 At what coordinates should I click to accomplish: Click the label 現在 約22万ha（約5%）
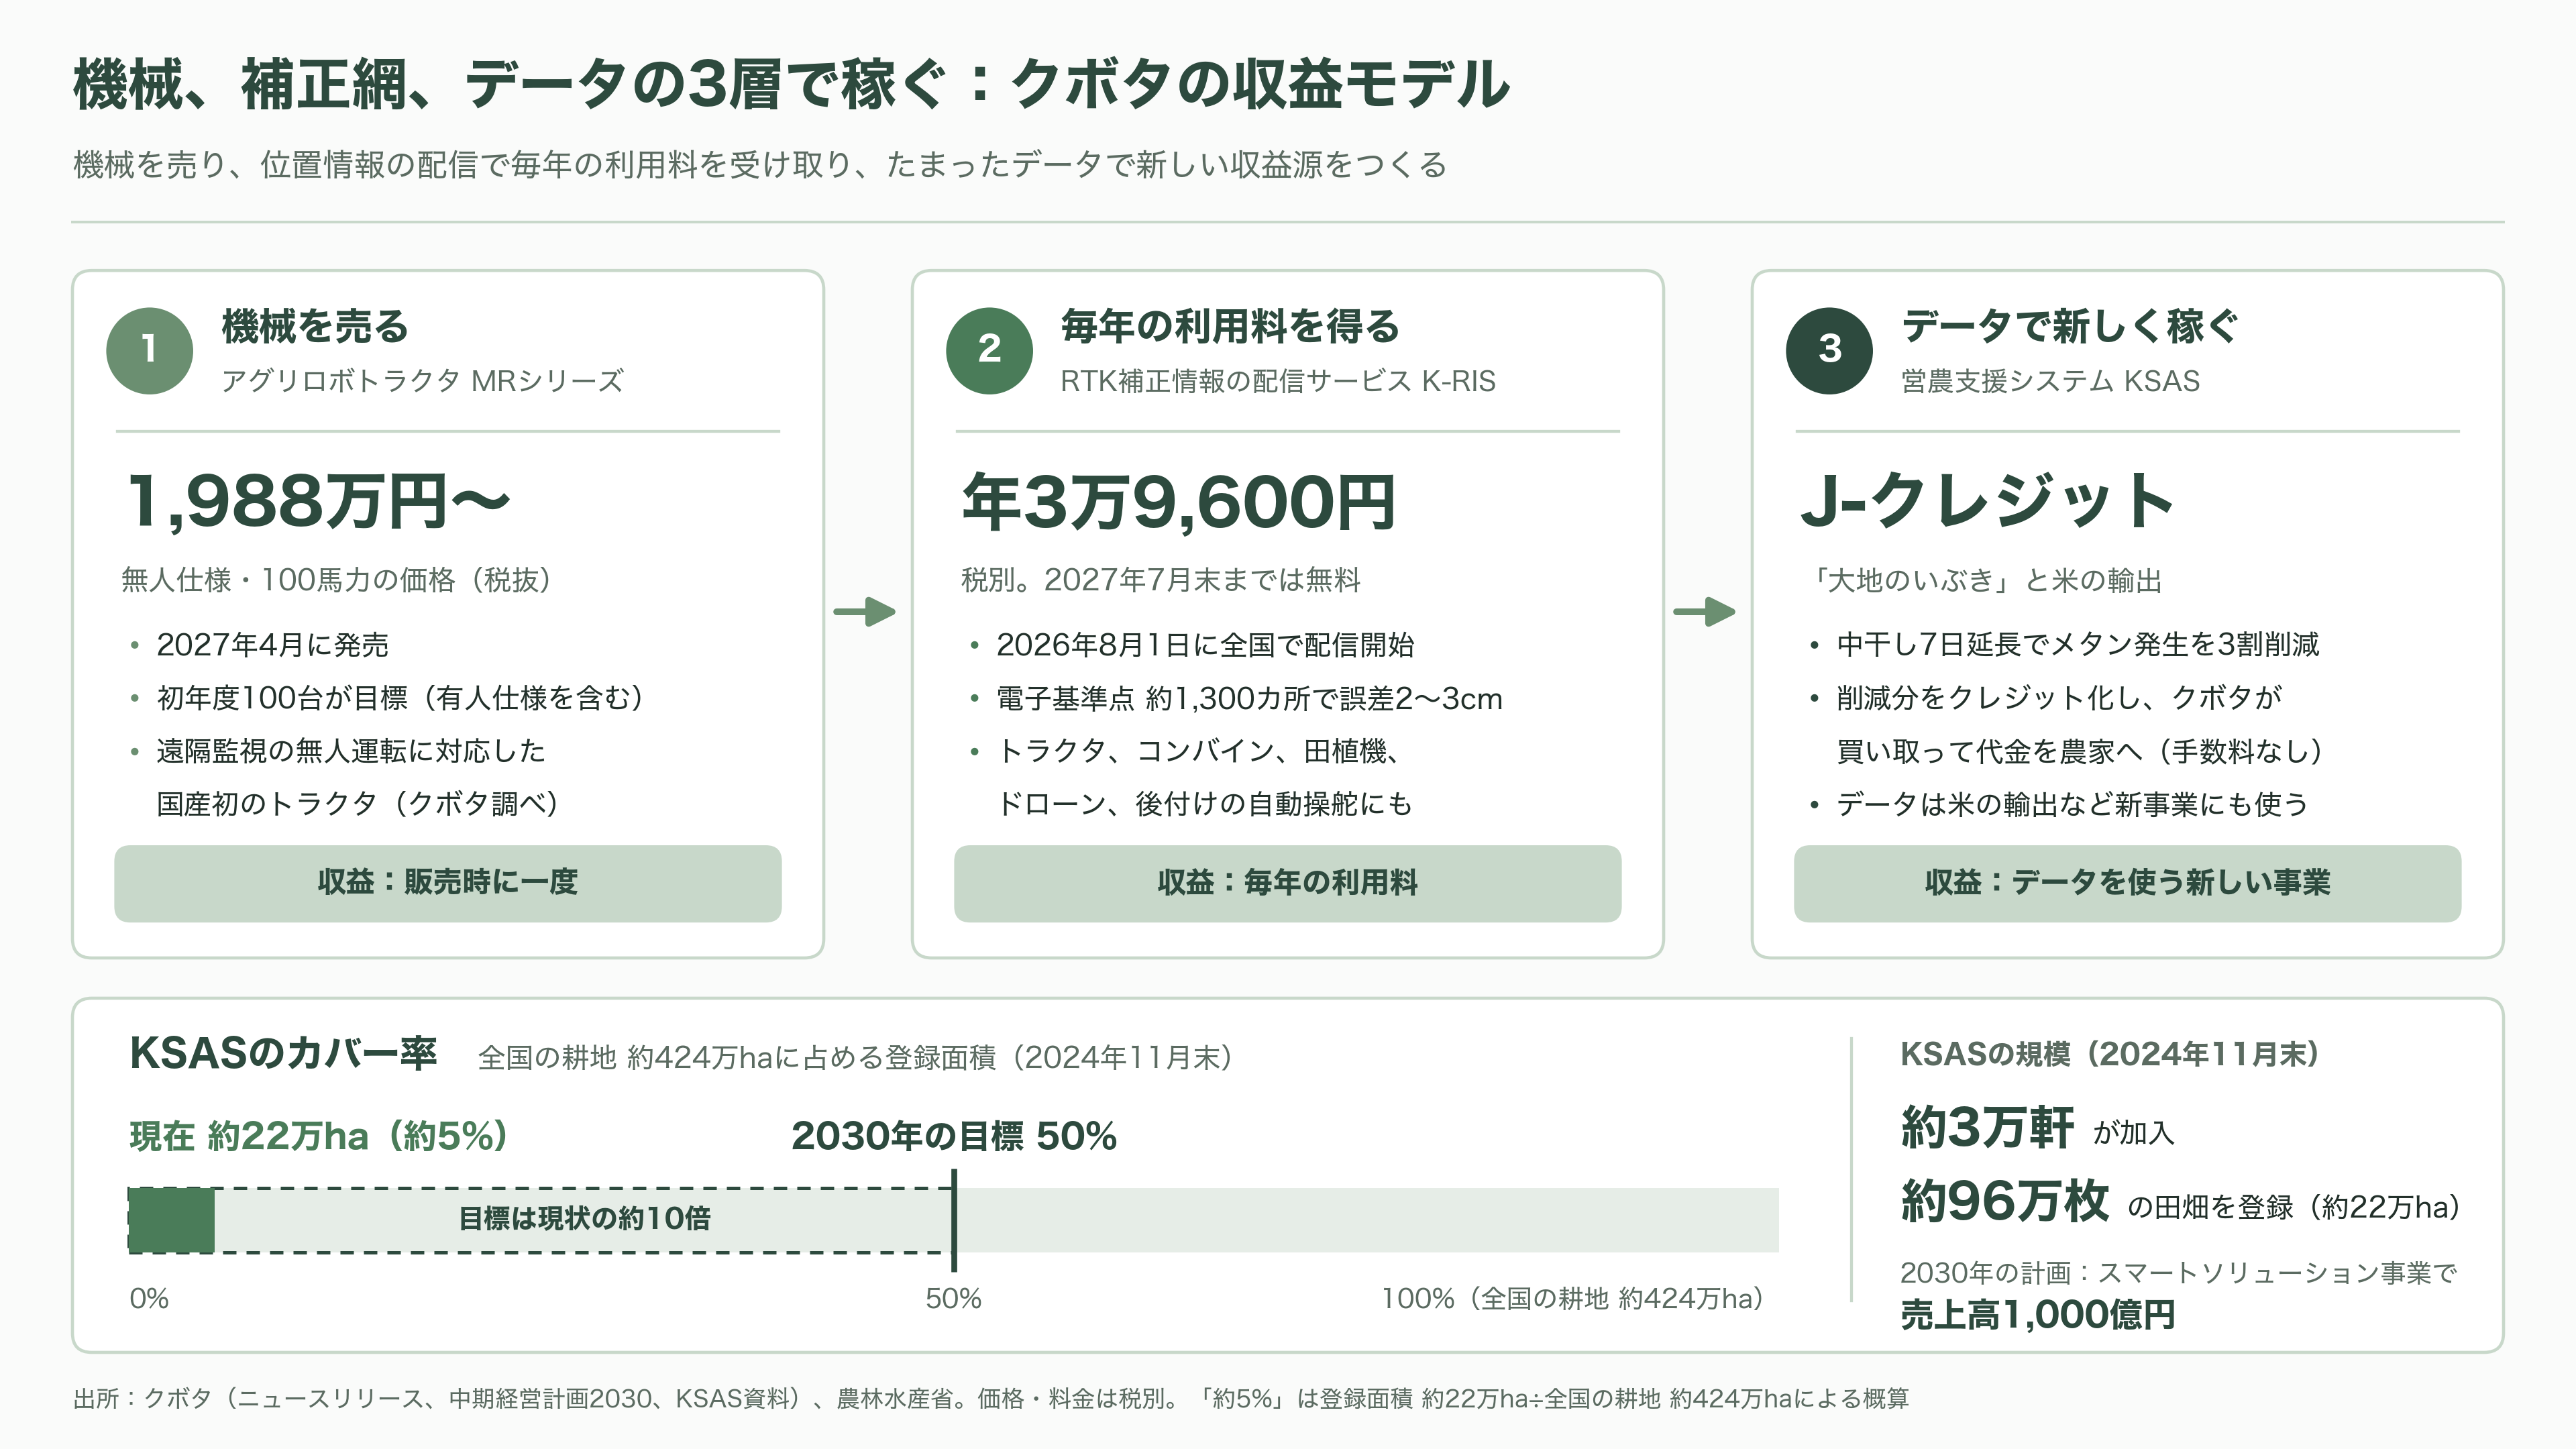[x=319, y=1136]
